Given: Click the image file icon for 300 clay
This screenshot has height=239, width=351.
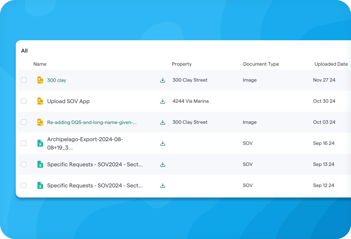Looking at the screenshot, I should pyautogui.click(x=40, y=80).
